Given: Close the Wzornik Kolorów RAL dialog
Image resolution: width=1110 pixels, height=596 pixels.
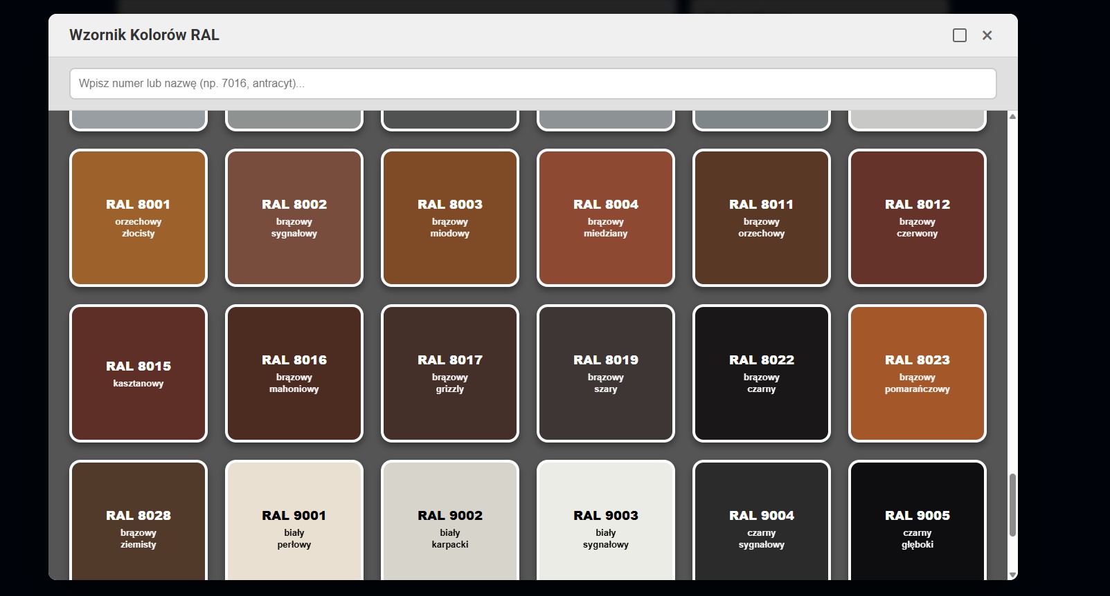Looking at the screenshot, I should [x=987, y=35].
